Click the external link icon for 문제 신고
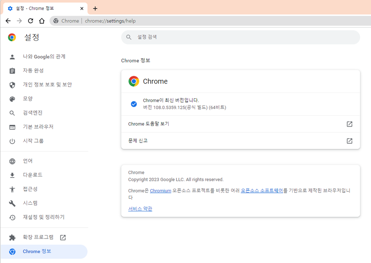This screenshot has height=263, width=371. point(349,141)
